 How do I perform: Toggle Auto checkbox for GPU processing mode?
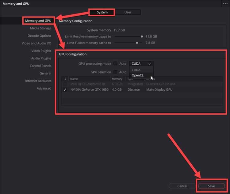tap(115, 63)
